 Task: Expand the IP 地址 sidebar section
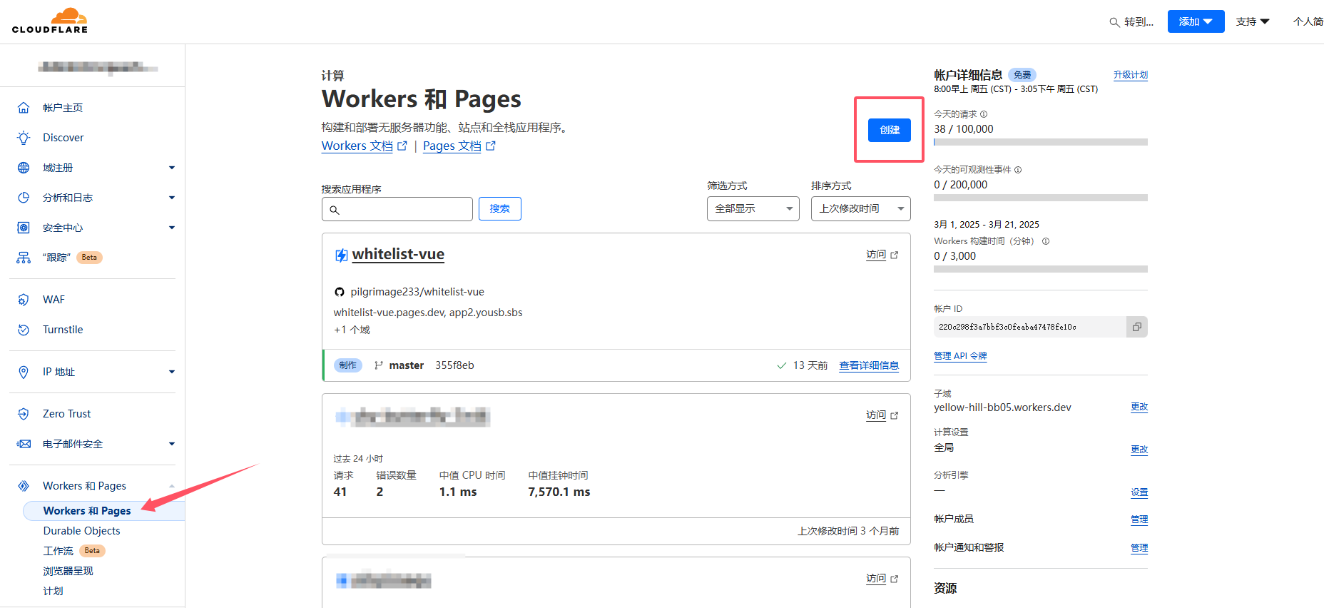(172, 372)
